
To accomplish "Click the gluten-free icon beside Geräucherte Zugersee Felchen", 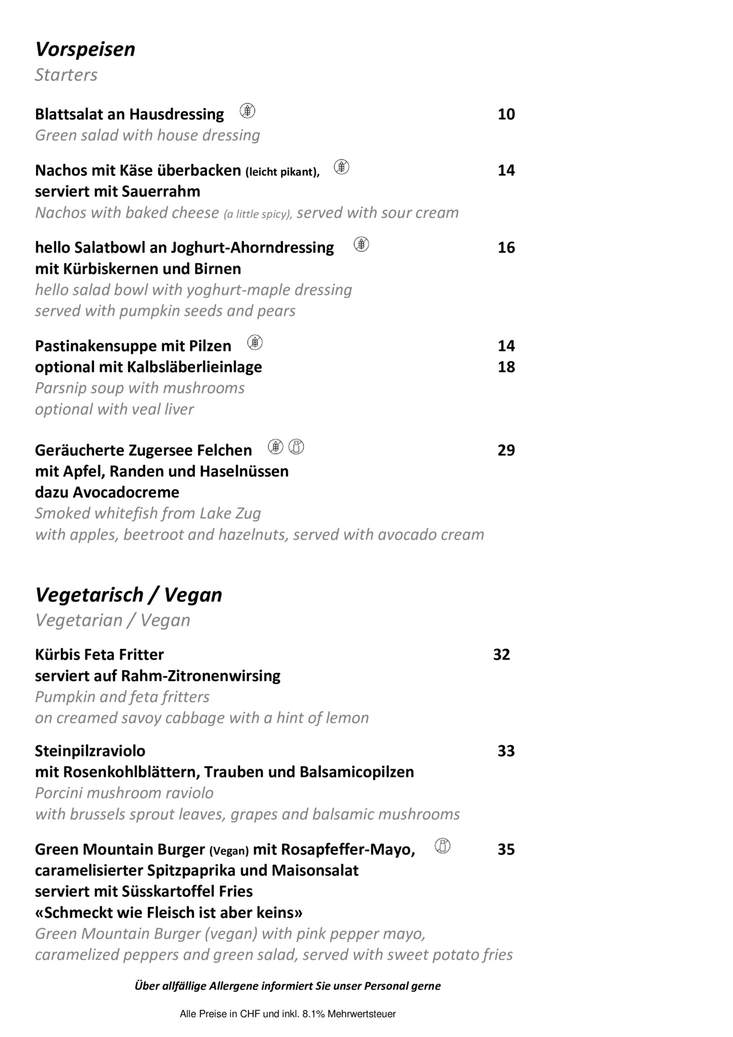I will (x=276, y=447).
